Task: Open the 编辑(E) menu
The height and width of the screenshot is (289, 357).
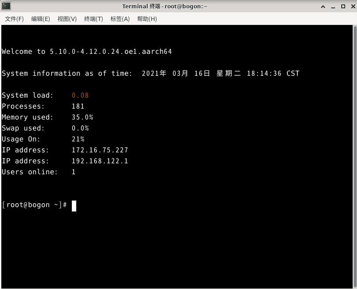Action: coord(40,19)
